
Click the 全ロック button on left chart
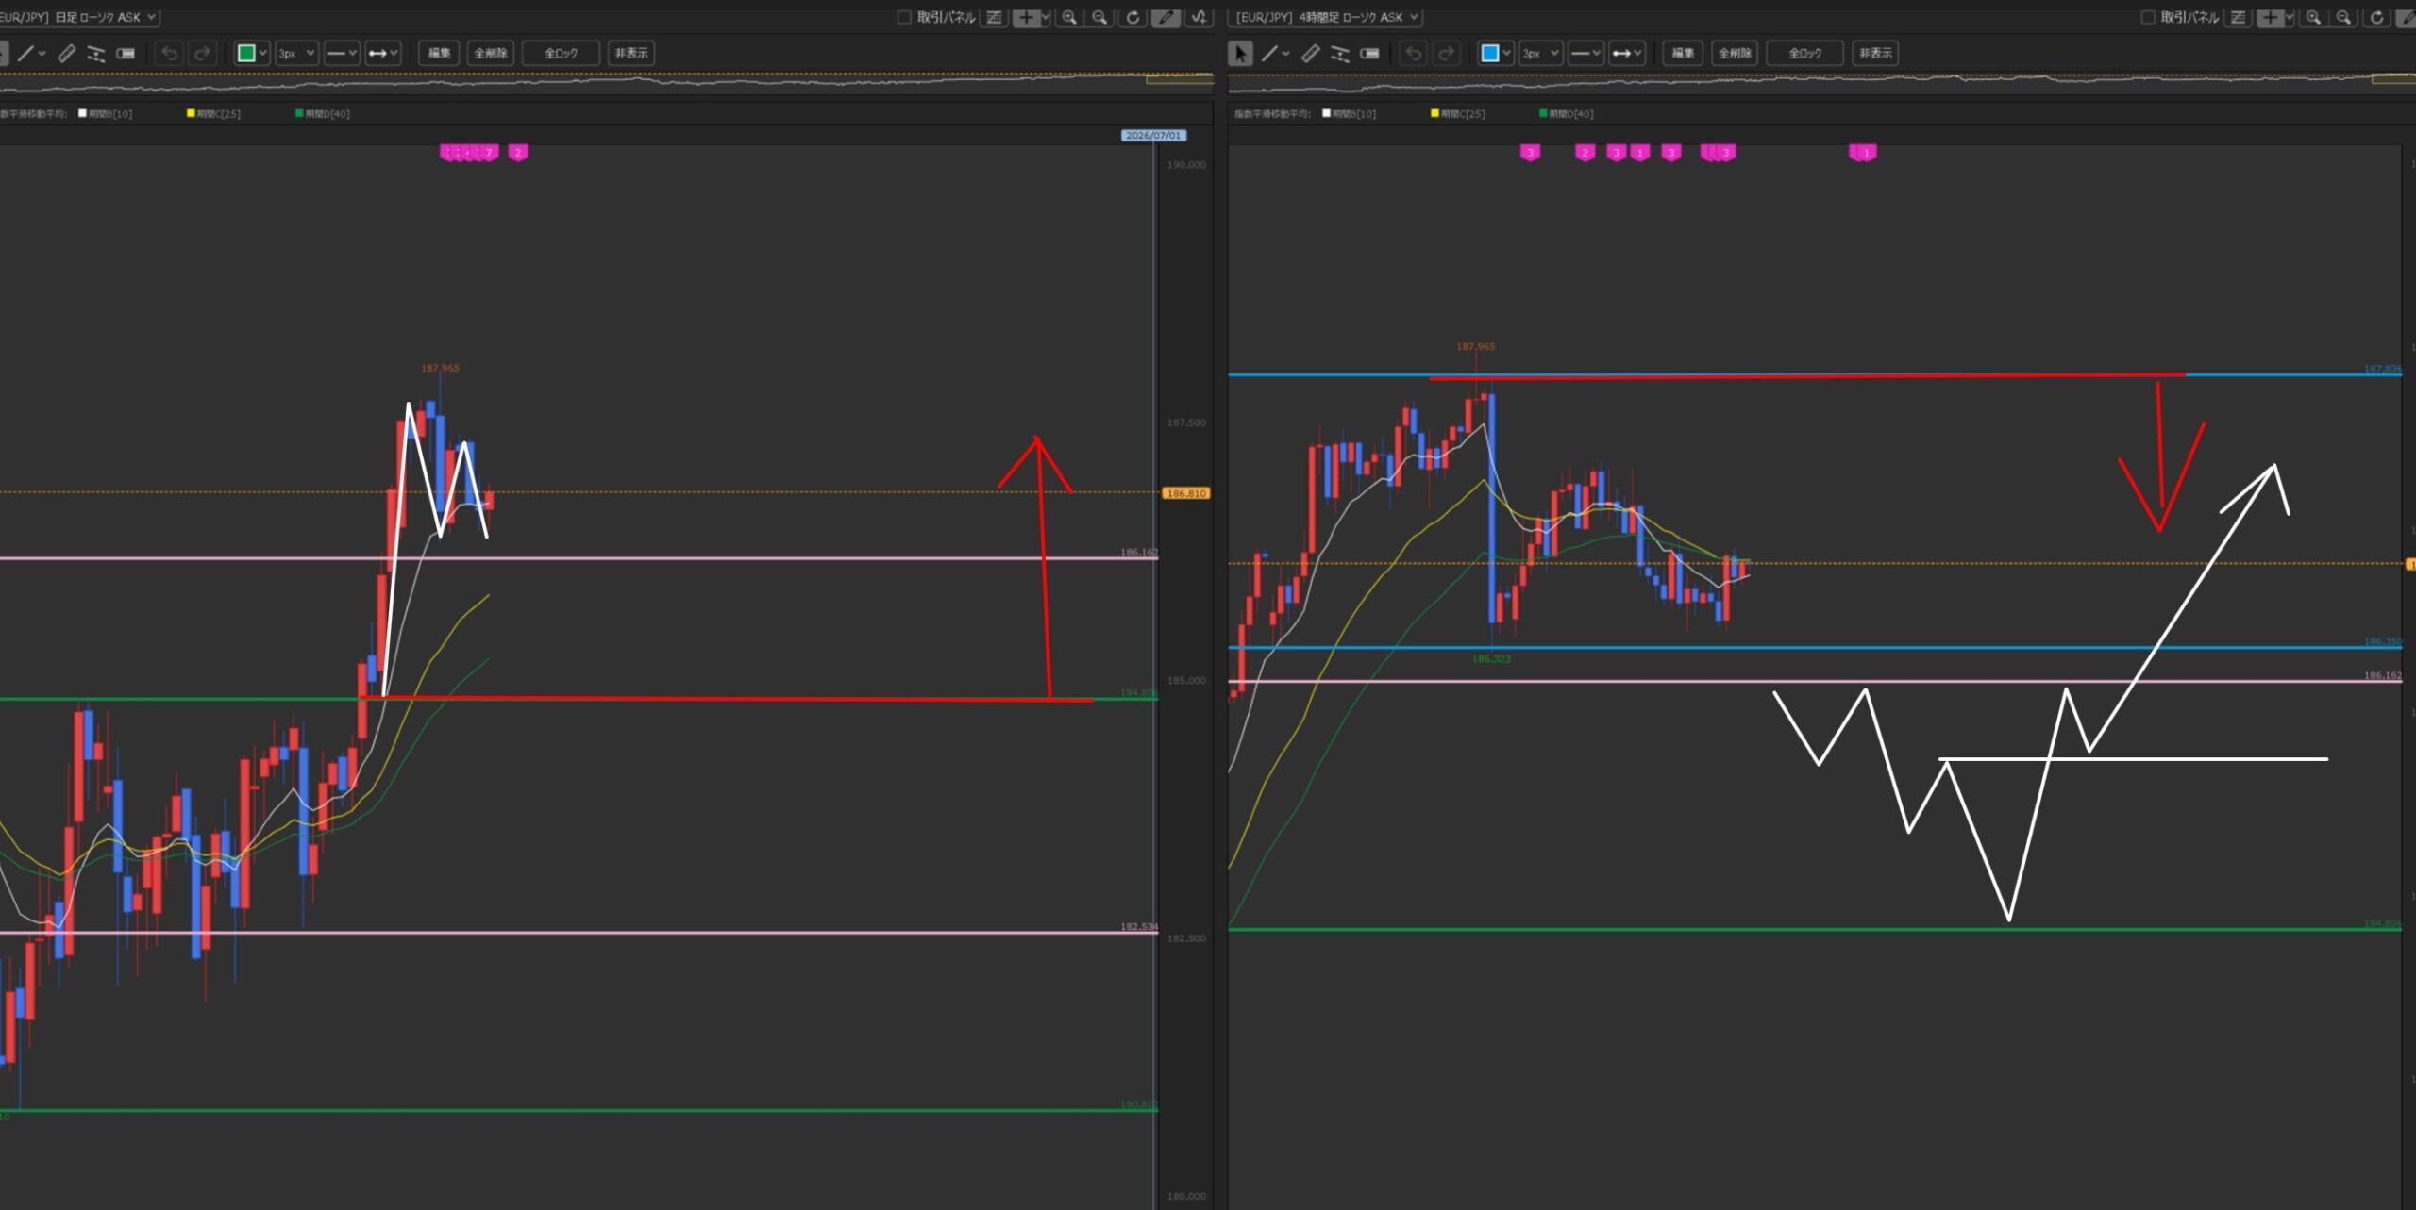coord(561,54)
